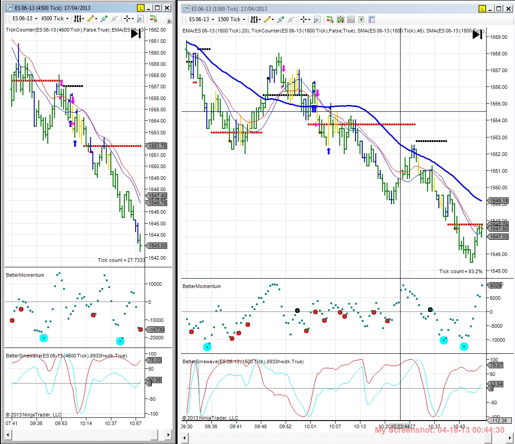Select drawing tools pencil in 4500 Tick window
Viewport: 515px width, 444px height.
point(91,19)
